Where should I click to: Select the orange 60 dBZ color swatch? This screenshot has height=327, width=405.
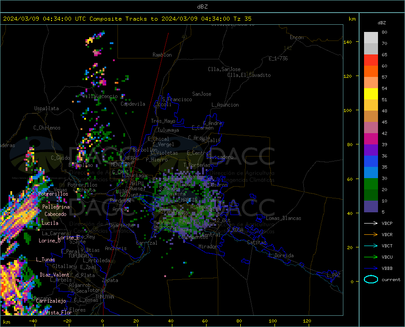click(x=371, y=72)
